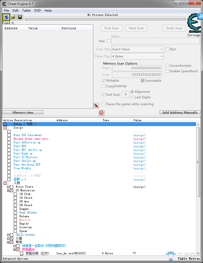Toggle the Hex checkbox
Image resolution: width=203 pixels, height=263 pixels.
tap(109, 41)
